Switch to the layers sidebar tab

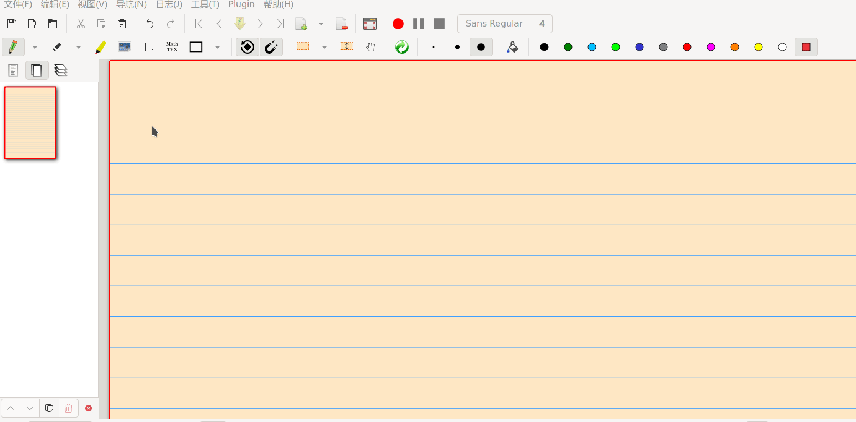coord(61,70)
